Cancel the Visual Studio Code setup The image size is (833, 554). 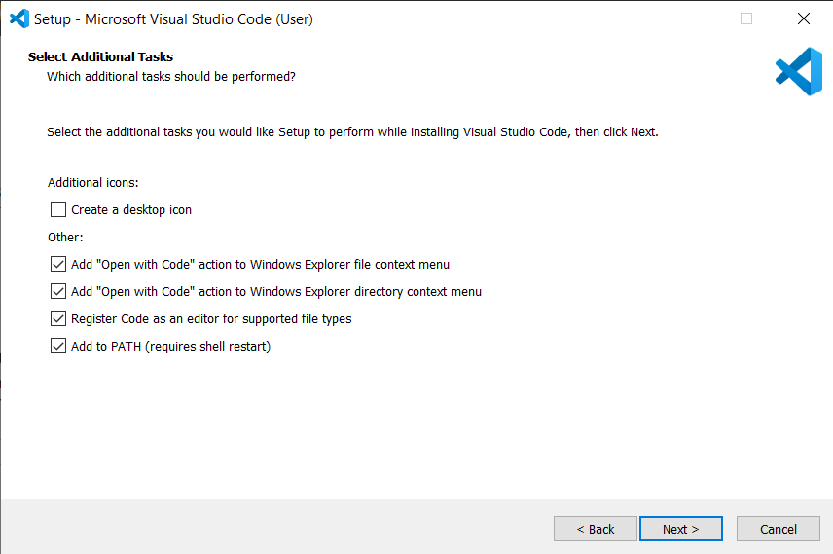778,529
